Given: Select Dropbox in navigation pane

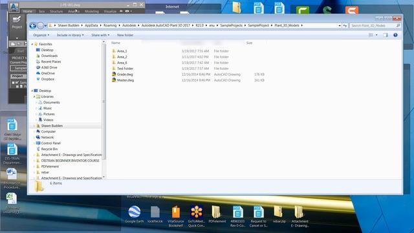Looking at the screenshot, I should pyautogui.click(x=48, y=79).
